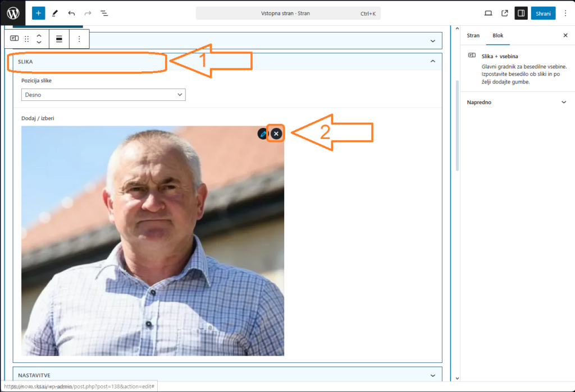This screenshot has height=392, width=575.
Task: Toggle the Settings sidebar panel
Action: (x=521, y=13)
